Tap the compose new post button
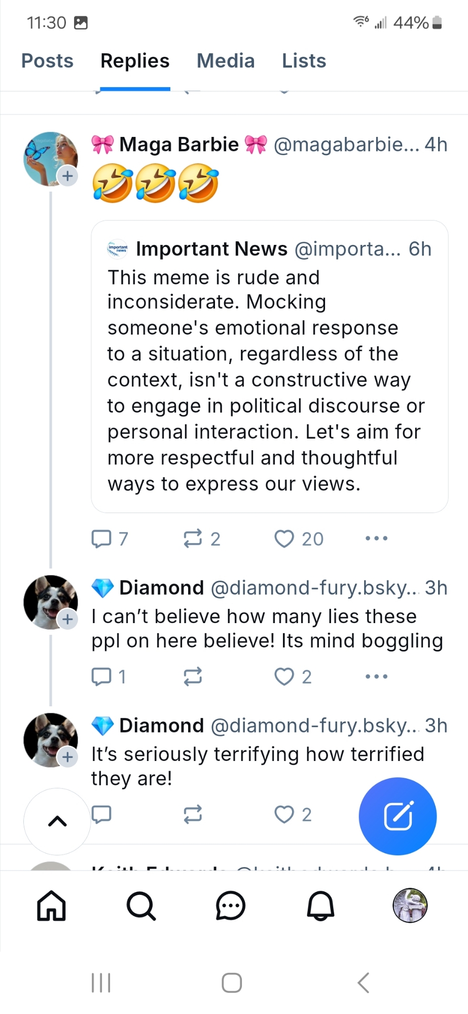468x1014 pixels. coord(398,816)
